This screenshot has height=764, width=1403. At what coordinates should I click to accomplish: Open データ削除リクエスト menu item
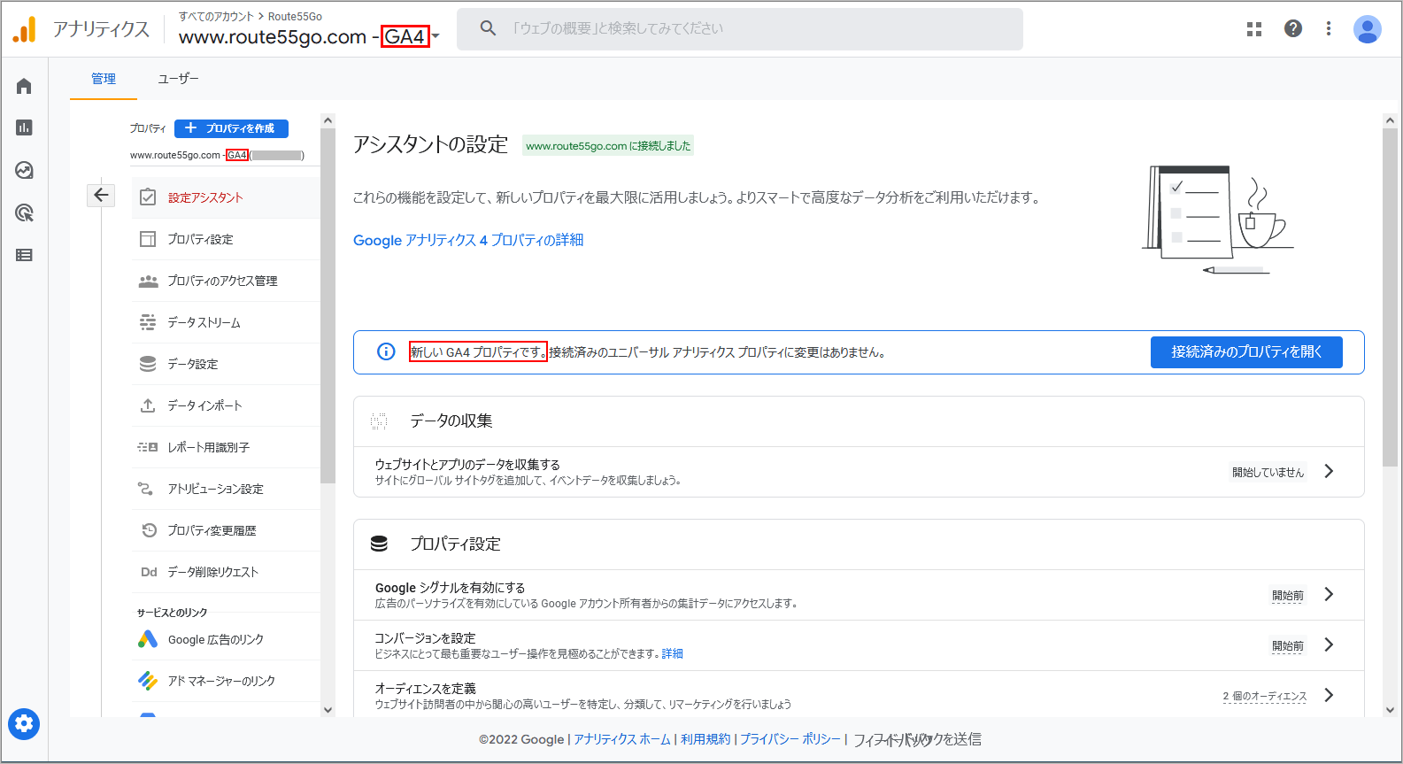point(226,572)
